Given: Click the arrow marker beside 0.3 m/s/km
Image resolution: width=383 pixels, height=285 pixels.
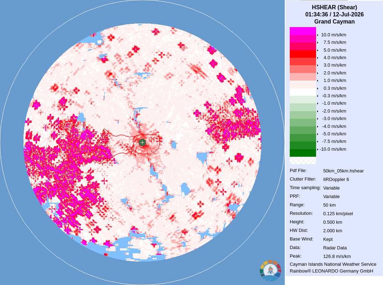Looking at the screenshot, I should [318, 88].
